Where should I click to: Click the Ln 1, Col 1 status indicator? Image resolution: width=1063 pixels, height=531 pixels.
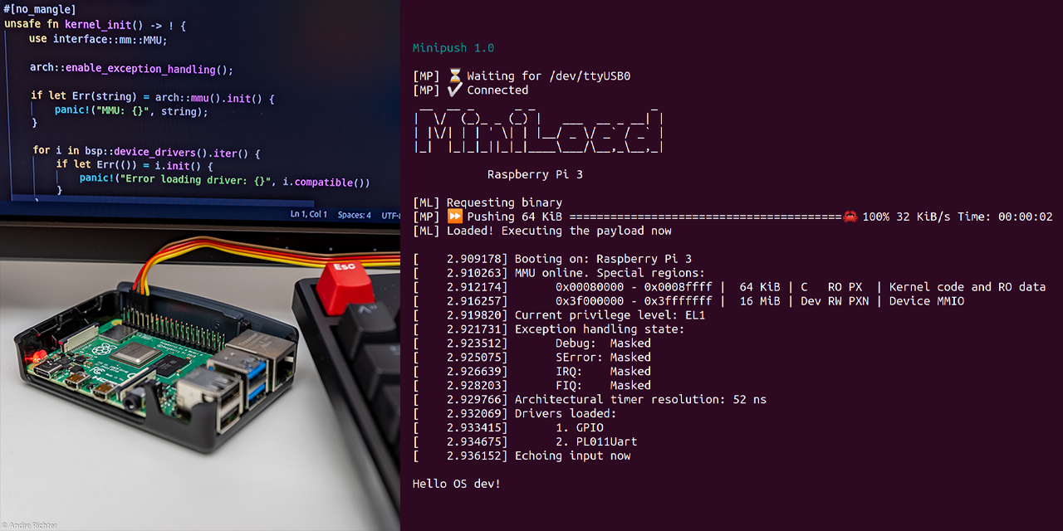(x=309, y=215)
